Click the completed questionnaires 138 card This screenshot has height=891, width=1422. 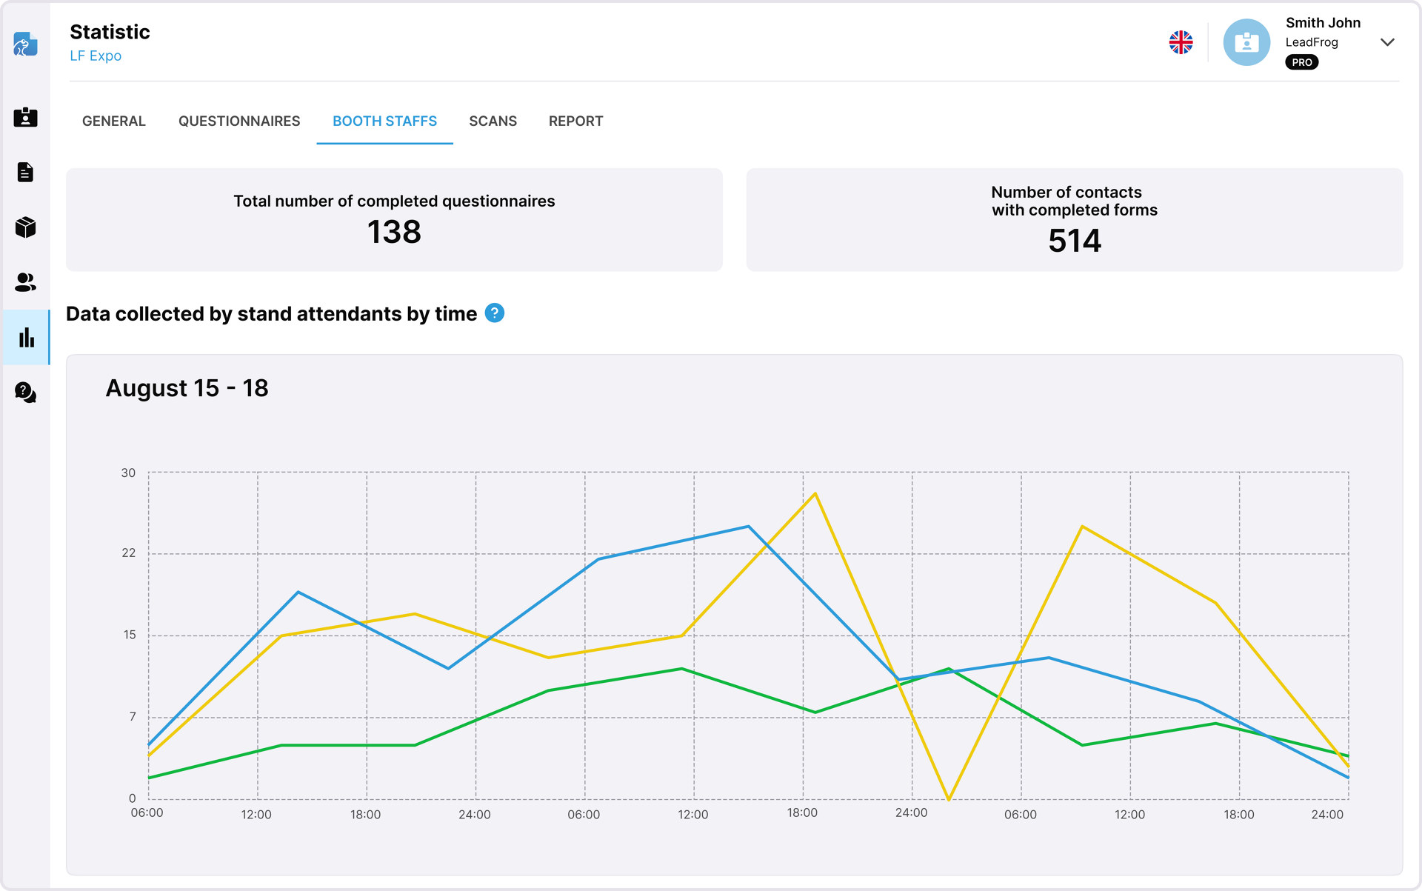[394, 219]
